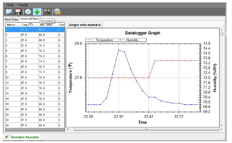Click the 74.8 humidity axis label
232x143 pixels.
point(207,44)
